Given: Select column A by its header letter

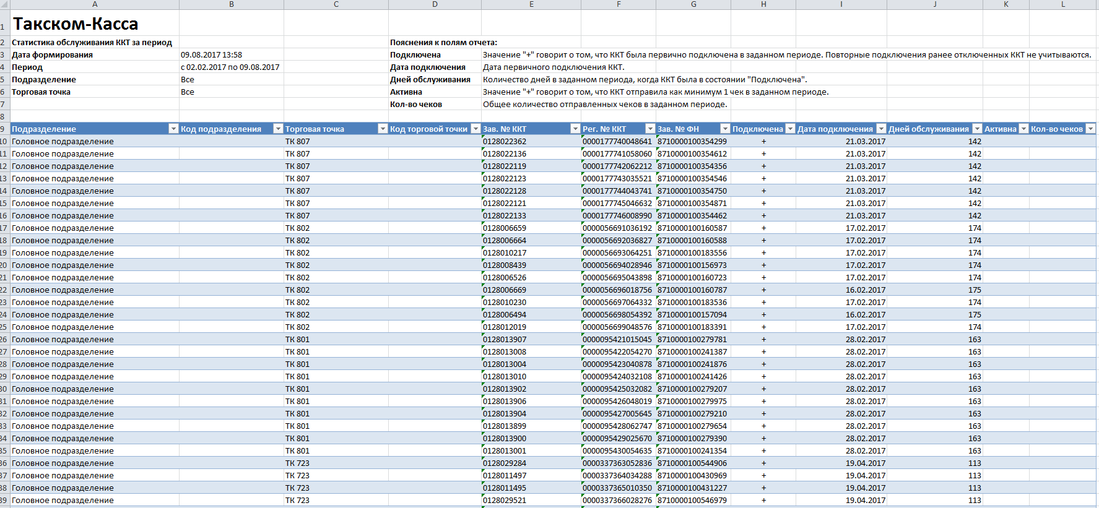Looking at the screenshot, I should [x=95, y=4].
